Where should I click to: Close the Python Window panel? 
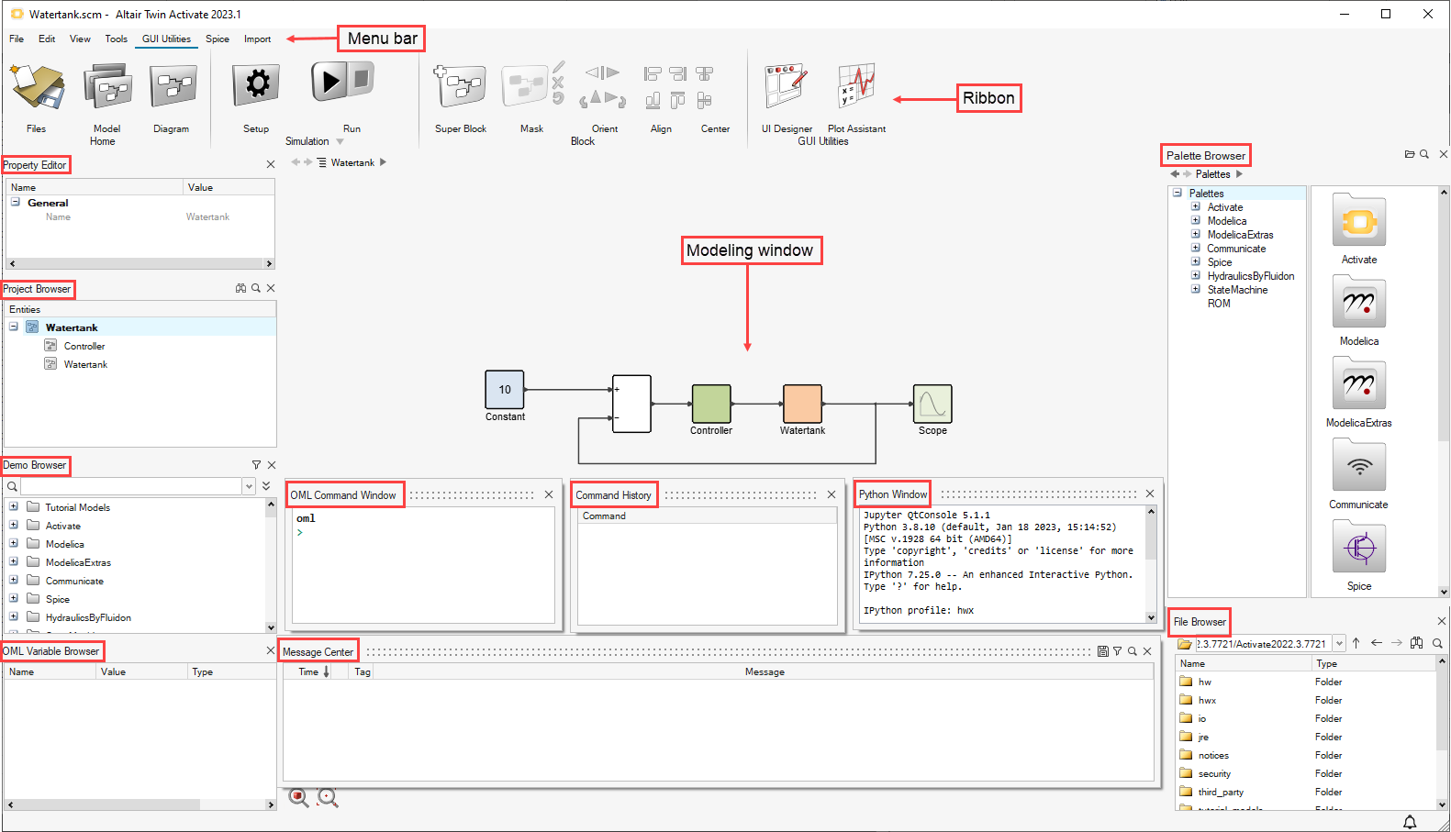tap(1150, 494)
